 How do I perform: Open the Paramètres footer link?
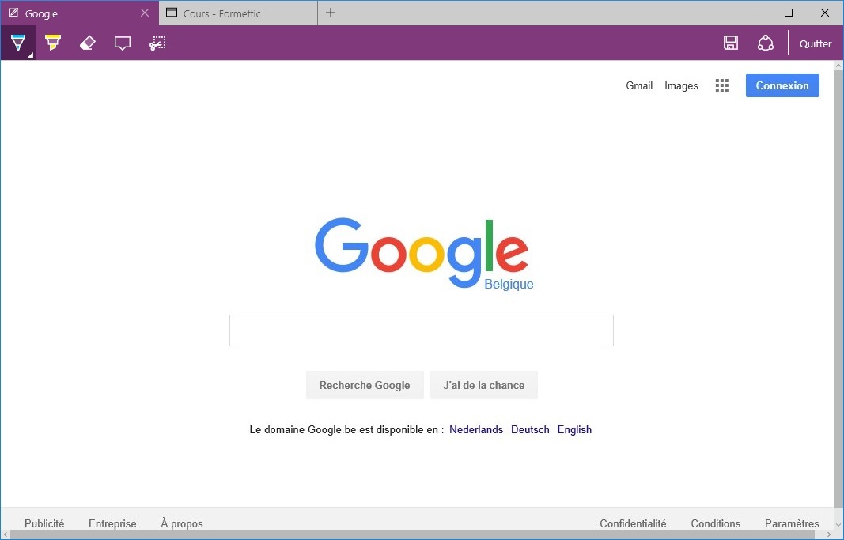pyautogui.click(x=792, y=523)
